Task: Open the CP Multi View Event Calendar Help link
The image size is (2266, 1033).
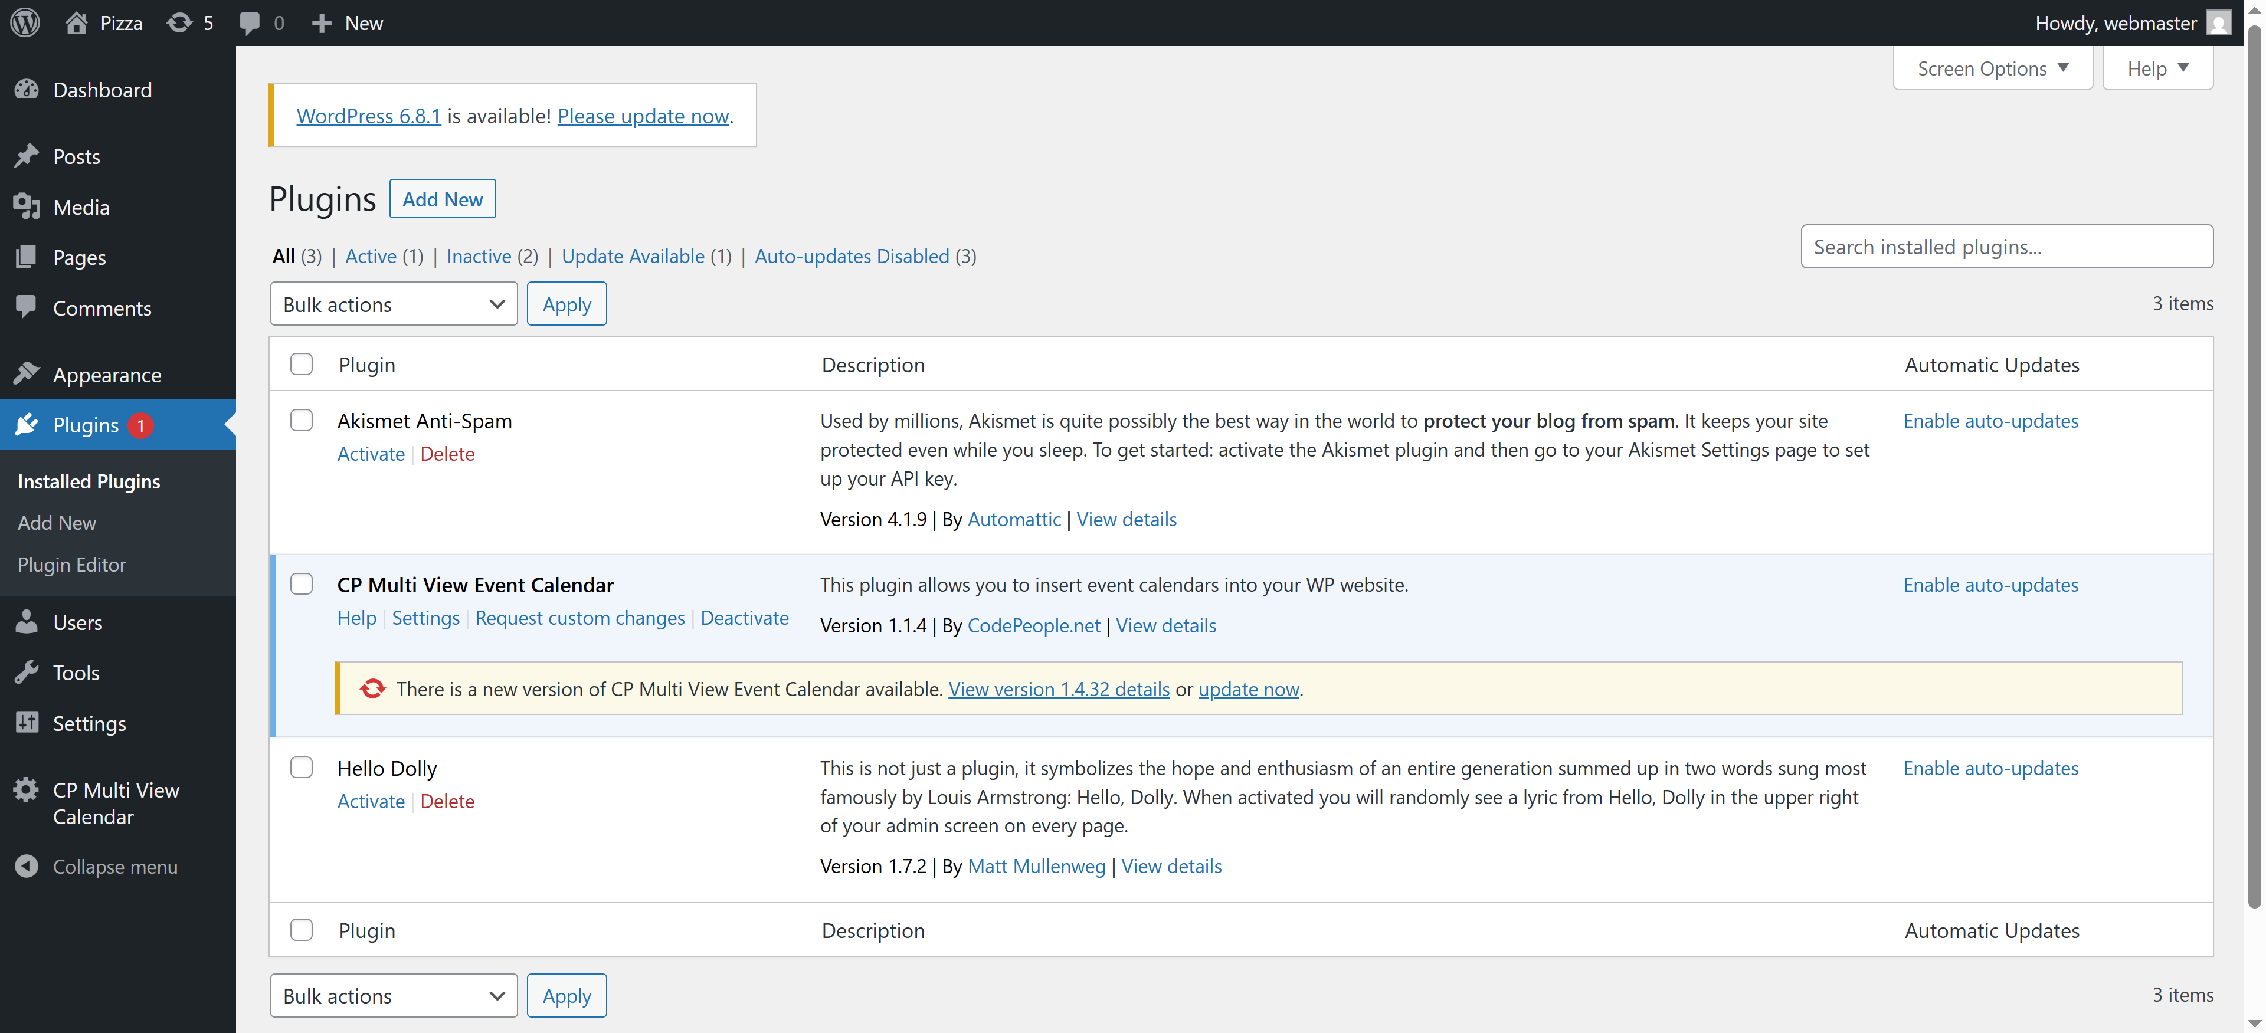Action: [356, 618]
